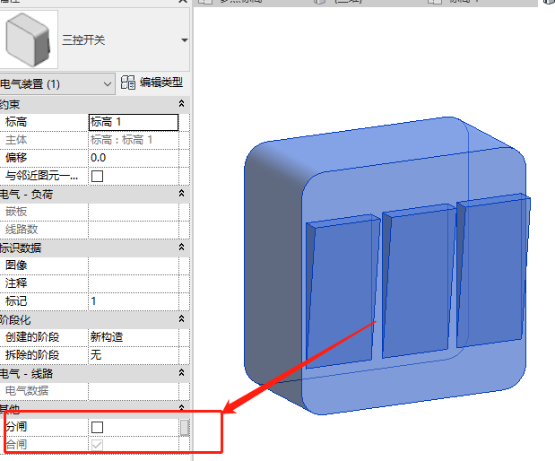Enable the 分闸 checkbox
The width and height of the screenshot is (555, 461).
coord(98,427)
